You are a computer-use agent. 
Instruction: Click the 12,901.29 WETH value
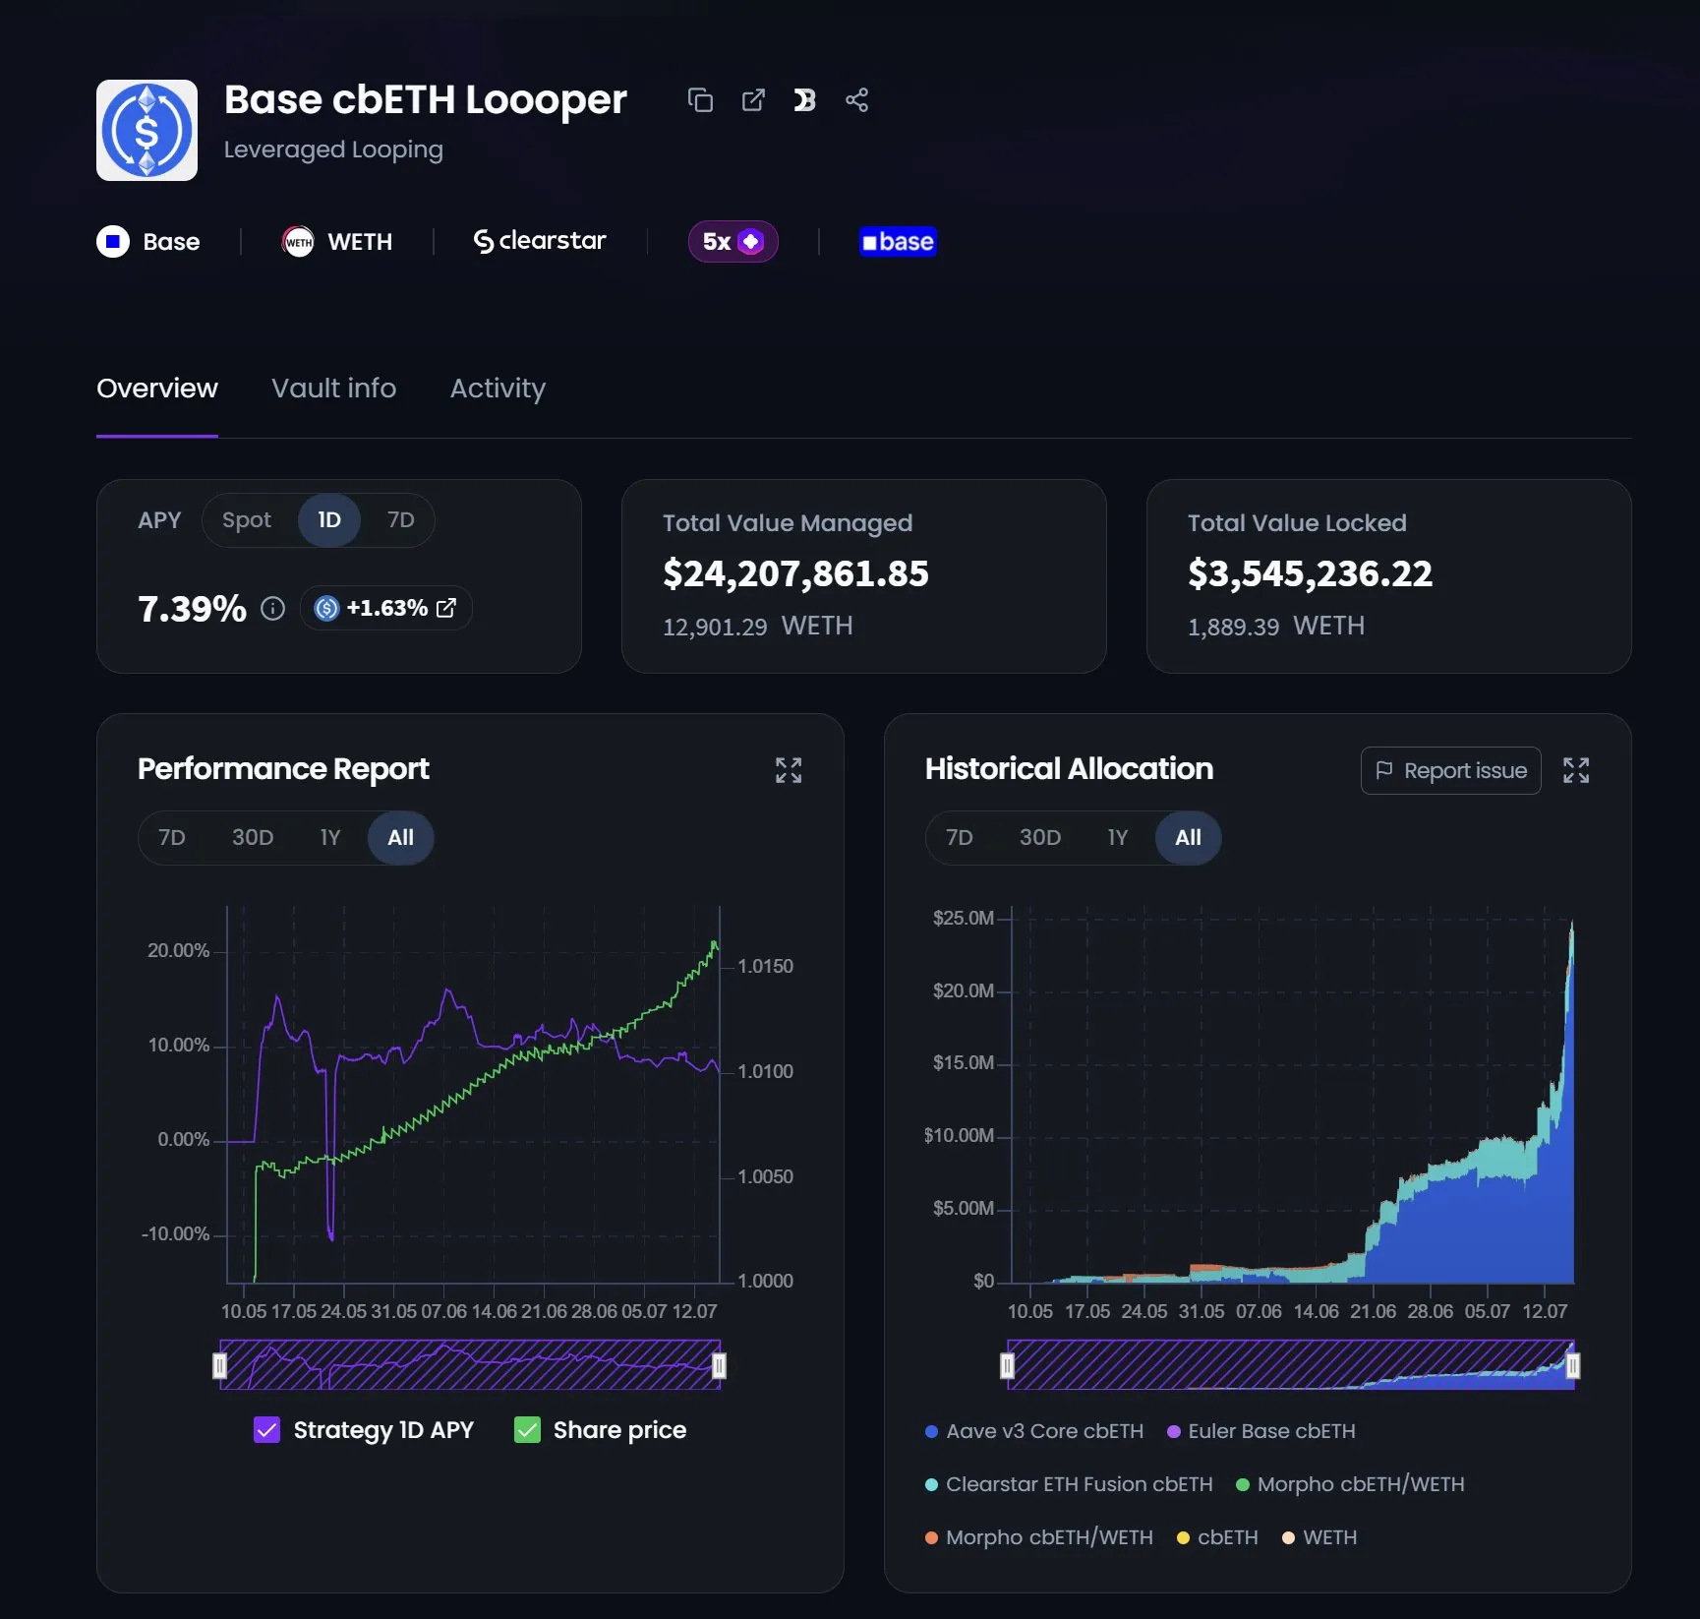click(x=757, y=627)
